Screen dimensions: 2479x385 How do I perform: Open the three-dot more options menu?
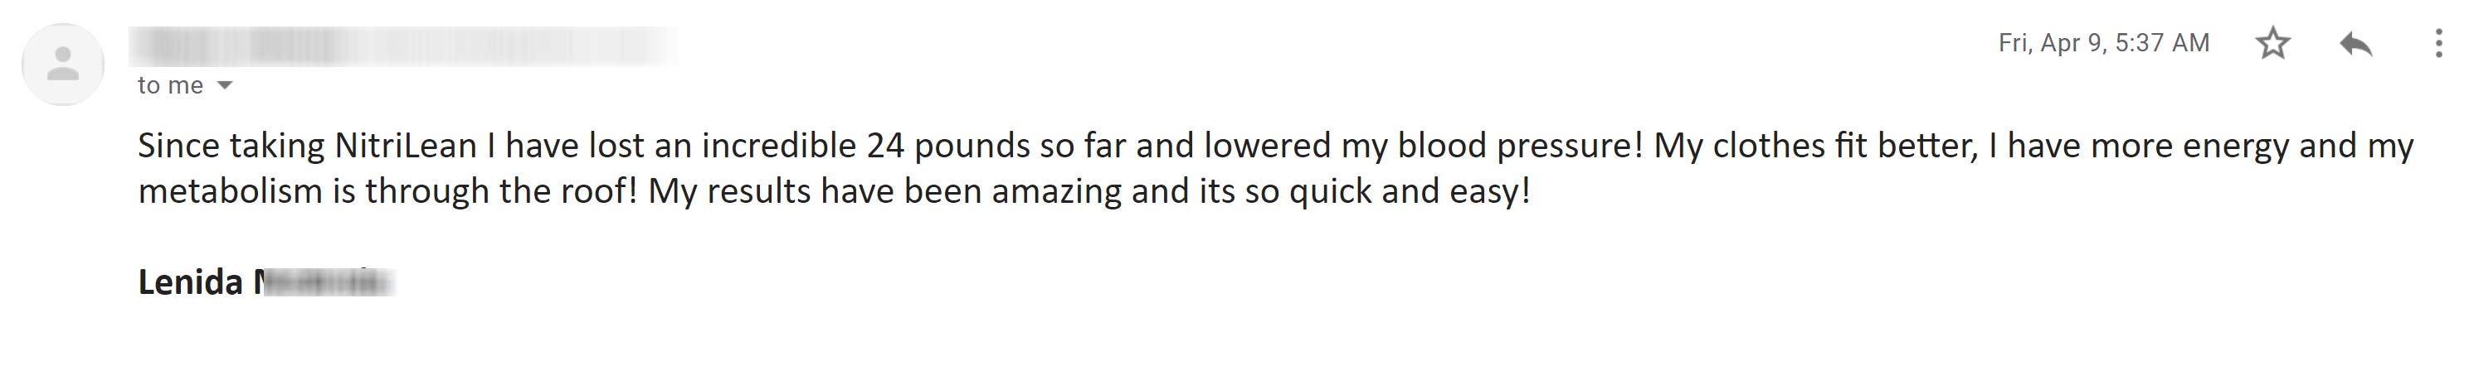(2438, 43)
